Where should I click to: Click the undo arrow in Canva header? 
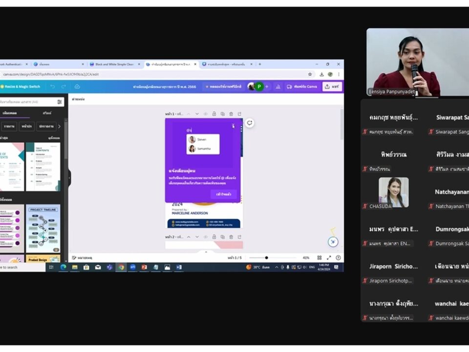pyautogui.click(x=53, y=87)
